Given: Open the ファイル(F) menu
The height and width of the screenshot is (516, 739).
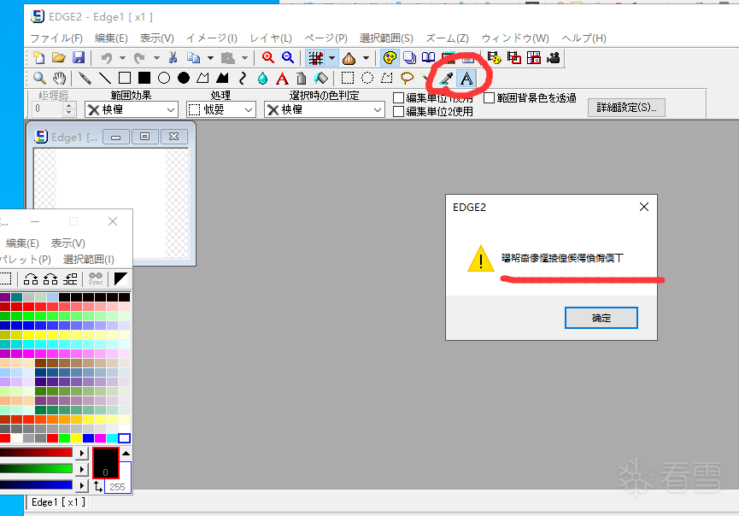Looking at the screenshot, I should tap(56, 38).
